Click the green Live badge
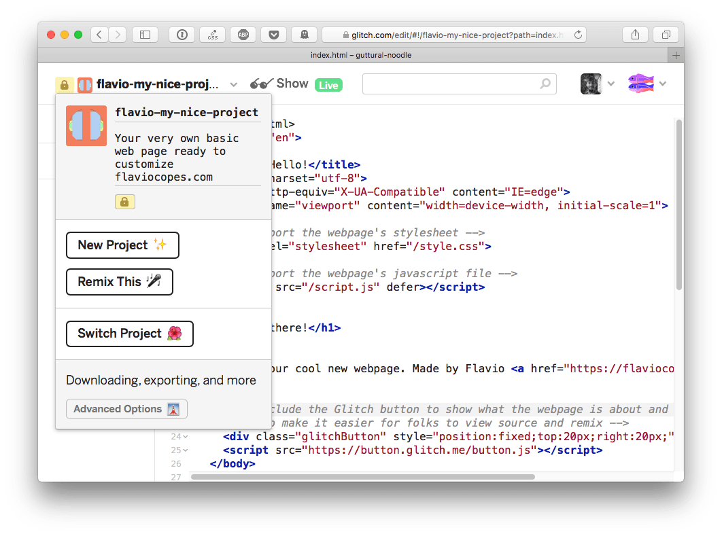722x536 pixels. pos(328,84)
